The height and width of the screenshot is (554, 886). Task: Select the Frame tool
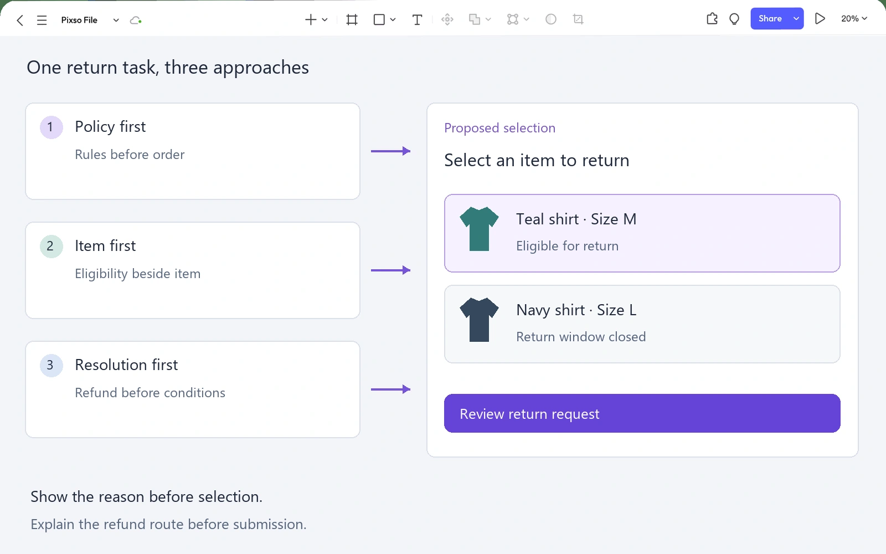352,20
